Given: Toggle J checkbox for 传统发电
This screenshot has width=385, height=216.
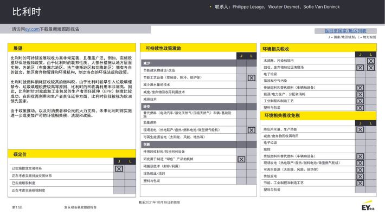Looking at the screenshot, I should pos(360,176).
